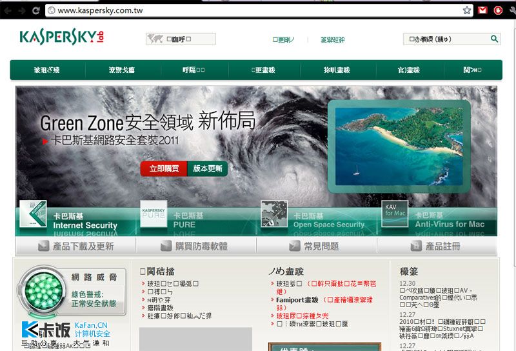Open the last green navigation menu item

[x=473, y=70]
